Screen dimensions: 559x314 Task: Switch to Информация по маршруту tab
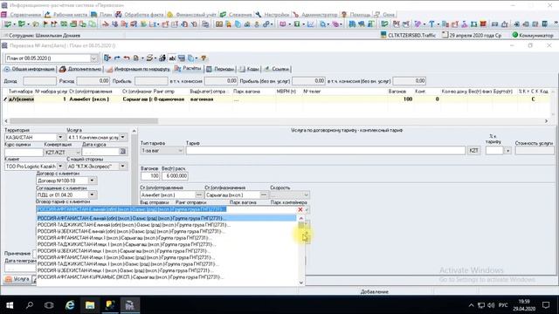click(138, 69)
